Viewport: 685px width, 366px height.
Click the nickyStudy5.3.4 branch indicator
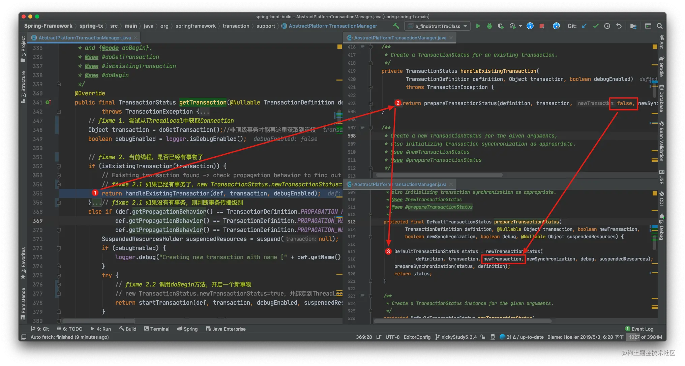point(456,337)
